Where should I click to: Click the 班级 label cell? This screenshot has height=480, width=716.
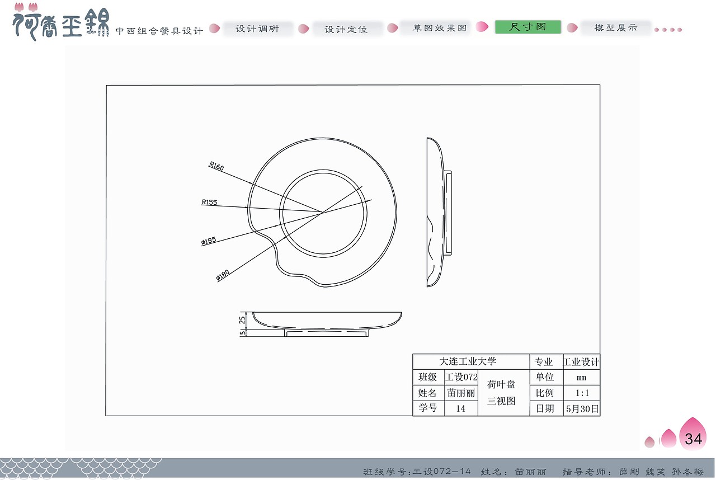click(428, 377)
